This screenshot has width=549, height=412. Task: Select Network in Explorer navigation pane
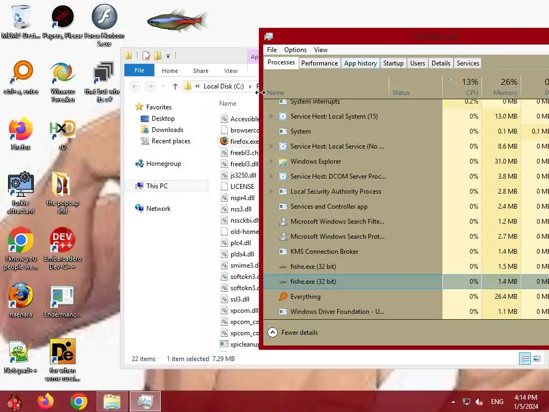(x=158, y=209)
